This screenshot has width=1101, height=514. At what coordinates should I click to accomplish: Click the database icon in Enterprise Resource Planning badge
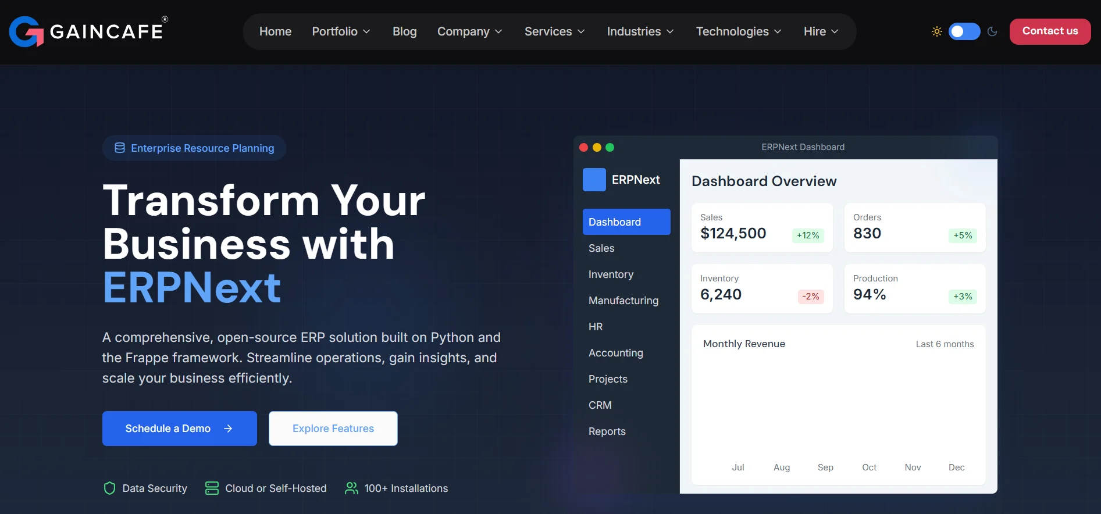(x=120, y=148)
